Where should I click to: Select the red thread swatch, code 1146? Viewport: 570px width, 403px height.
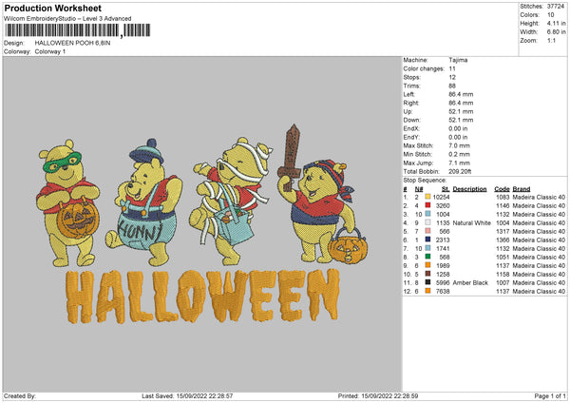click(x=427, y=205)
